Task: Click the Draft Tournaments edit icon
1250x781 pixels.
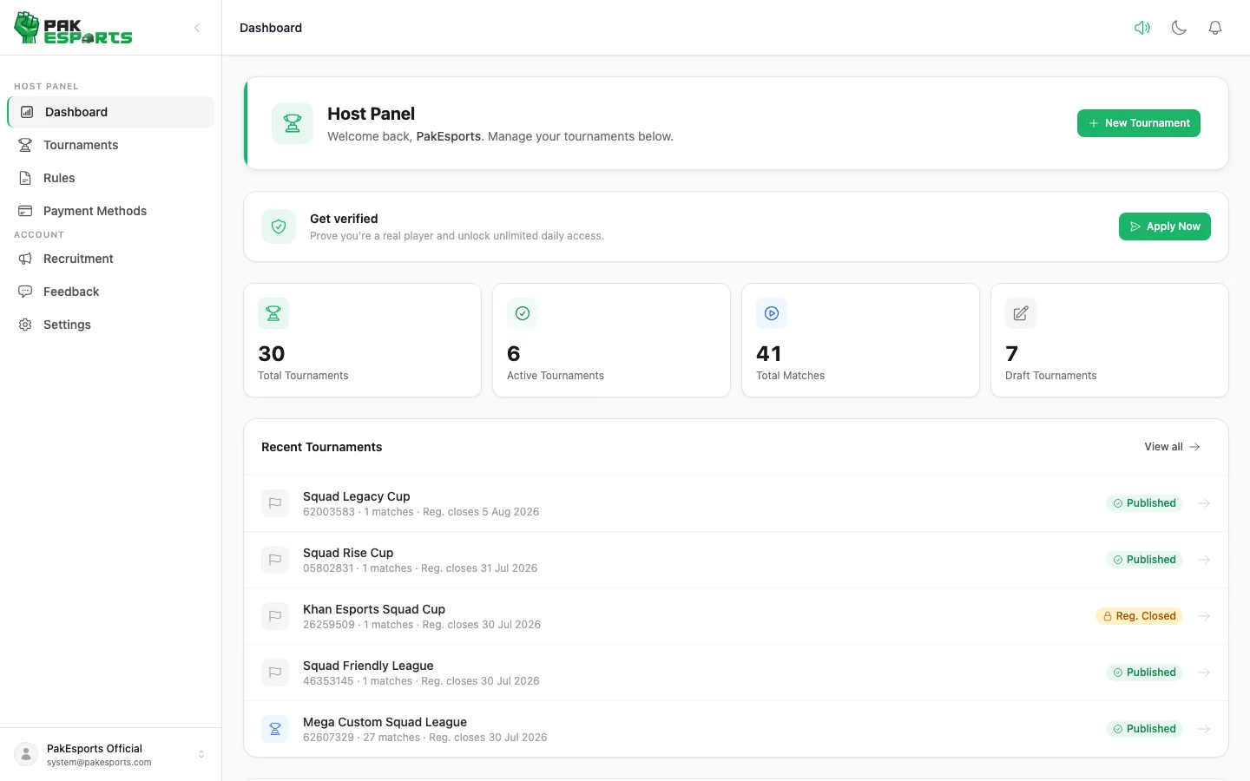Action: pyautogui.click(x=1021, y=313)
